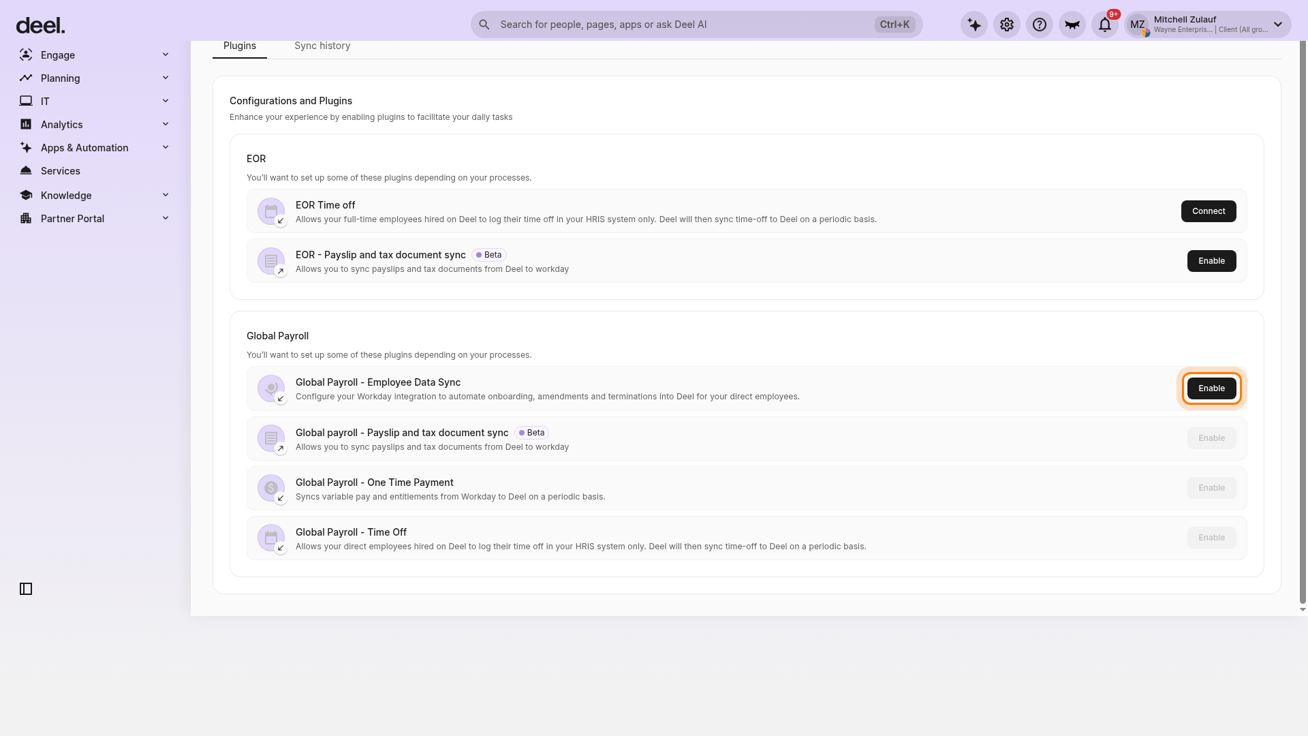Focus the search people, pages, apps field
The height and width of the screenshot is (736, 1308).
(696, 25)
